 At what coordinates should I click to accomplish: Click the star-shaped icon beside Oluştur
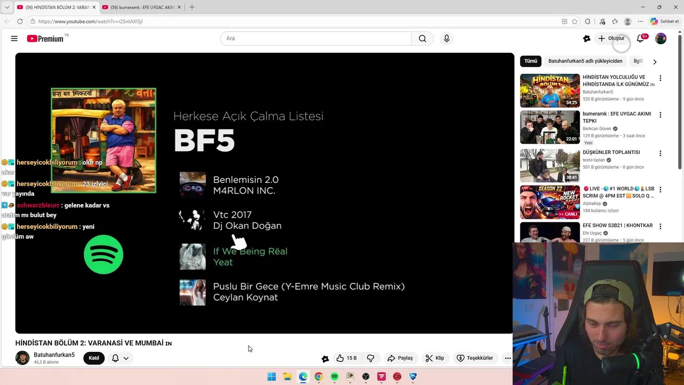[x=587, y=38]
